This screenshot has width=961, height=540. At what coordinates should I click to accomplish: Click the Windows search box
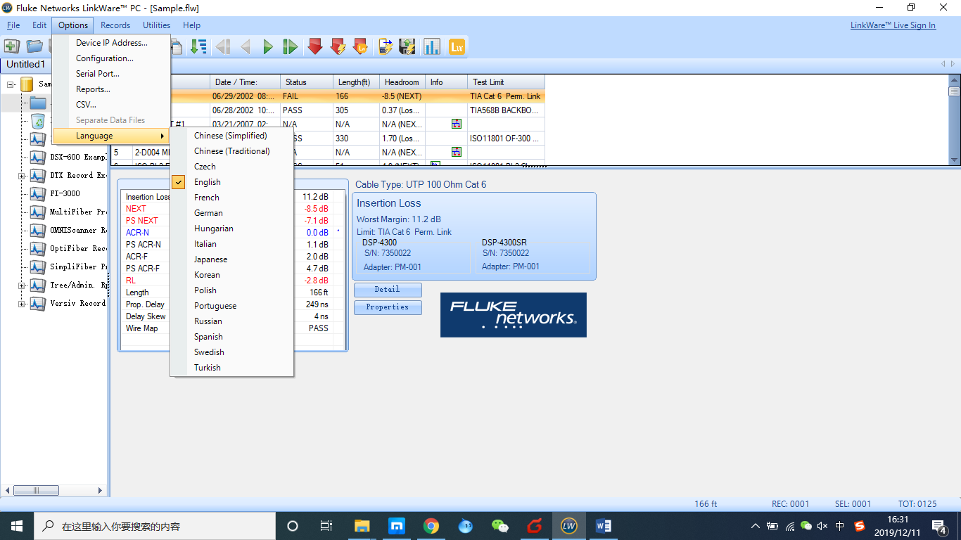155,526
